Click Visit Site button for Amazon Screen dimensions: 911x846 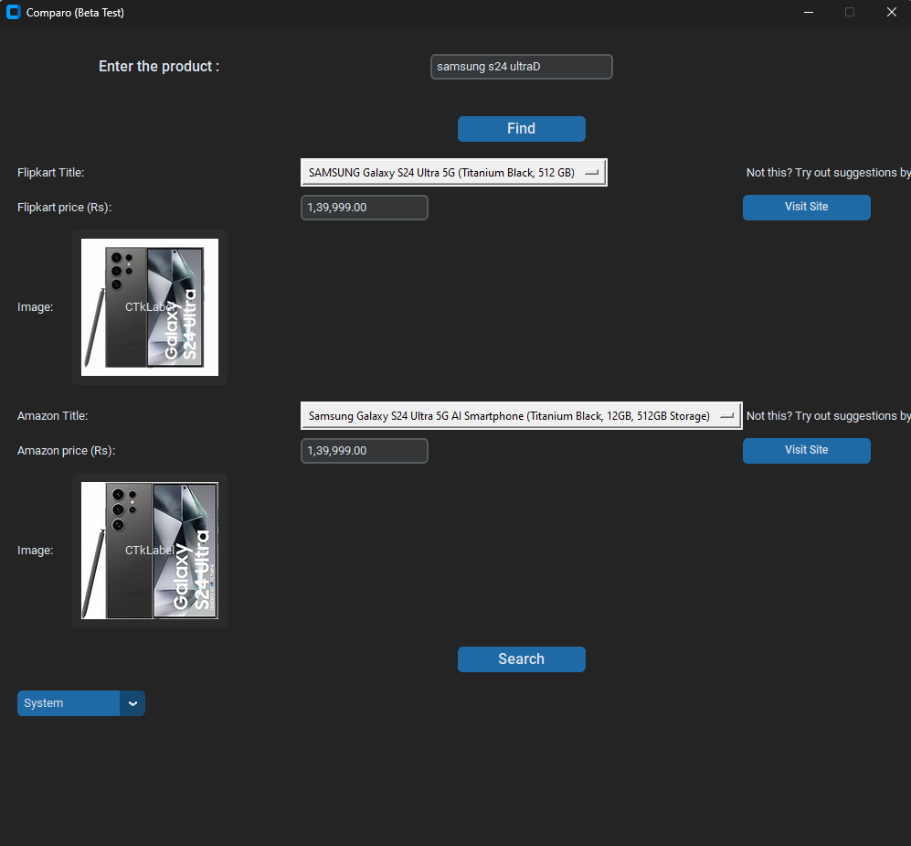coord(806,451)
